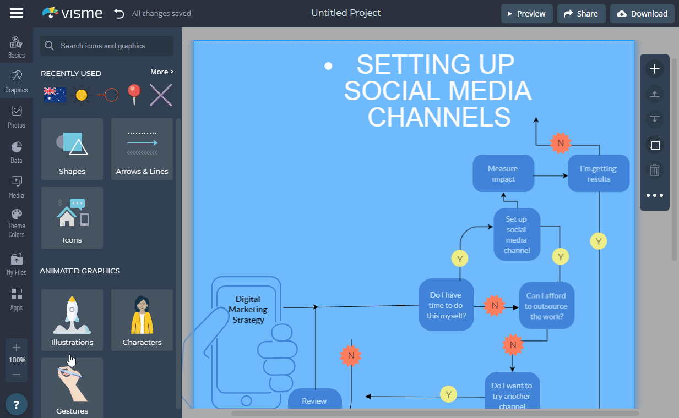The image size is (679, 418).
Task: Open the Characters animated graphics
Action: point(142,320)
